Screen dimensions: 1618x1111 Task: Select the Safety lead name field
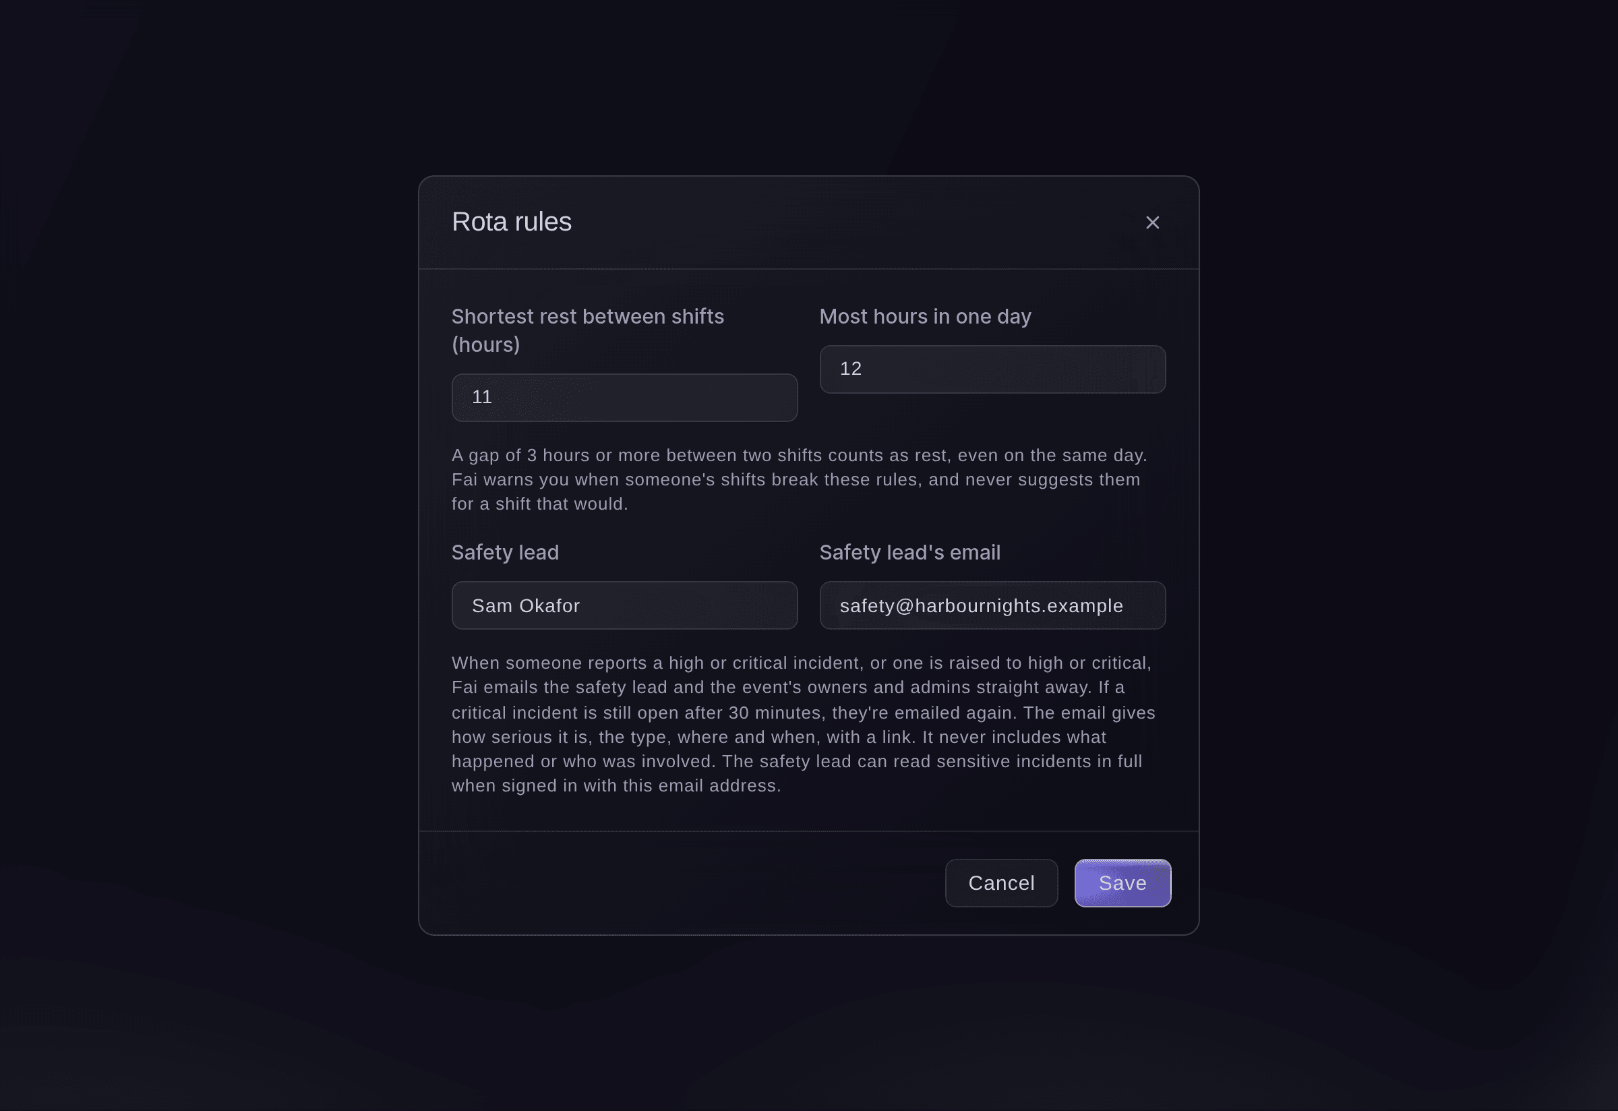(x=624, y=605)
